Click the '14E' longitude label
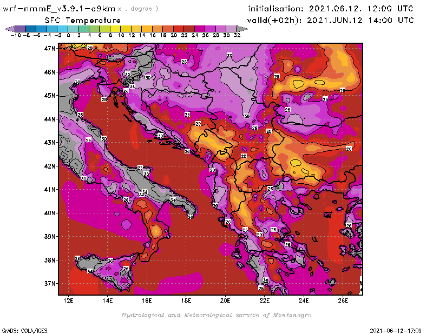Viewport: 433px width, 334px height. coord(107,300)
